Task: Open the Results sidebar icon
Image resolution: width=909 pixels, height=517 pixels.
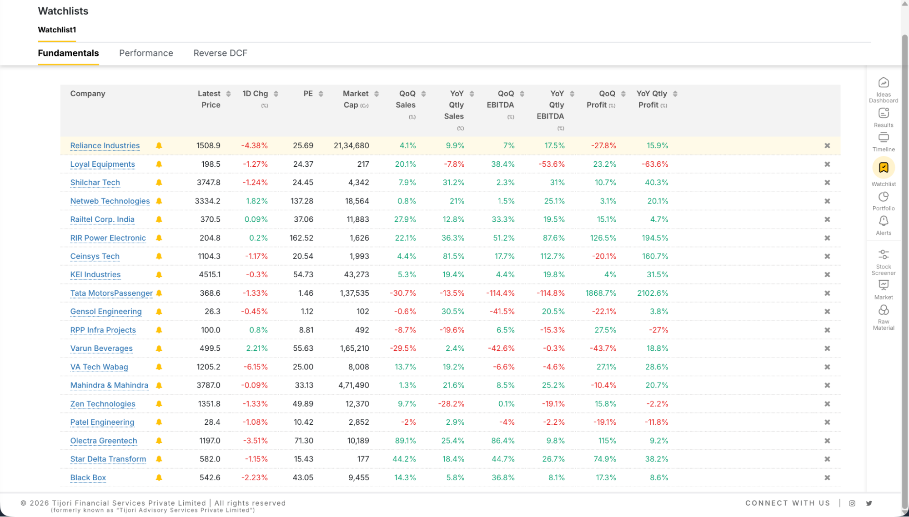Action: [883, 114]
